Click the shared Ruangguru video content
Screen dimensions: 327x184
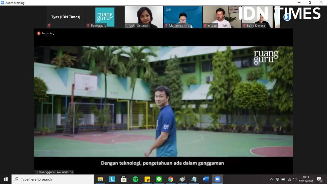pyautogui.click(x=163, y=101)
